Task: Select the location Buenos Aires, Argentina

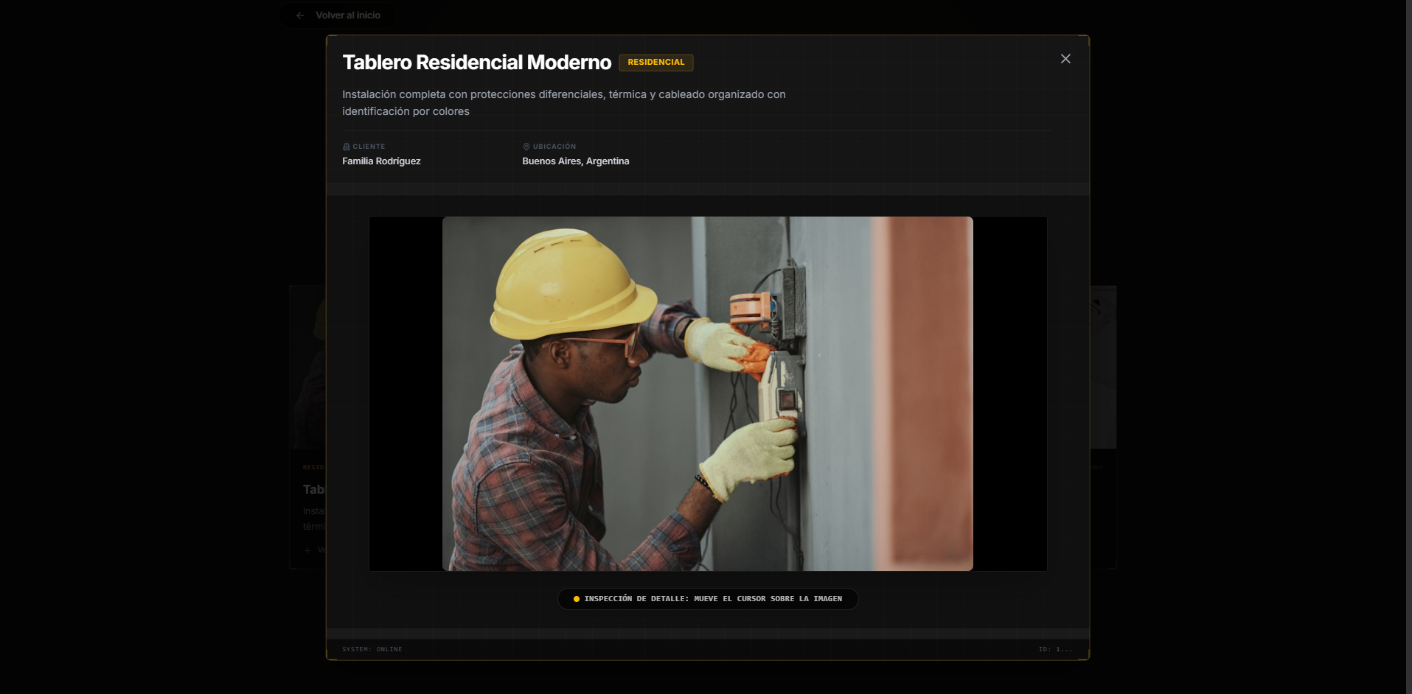Action: (576, 161)
